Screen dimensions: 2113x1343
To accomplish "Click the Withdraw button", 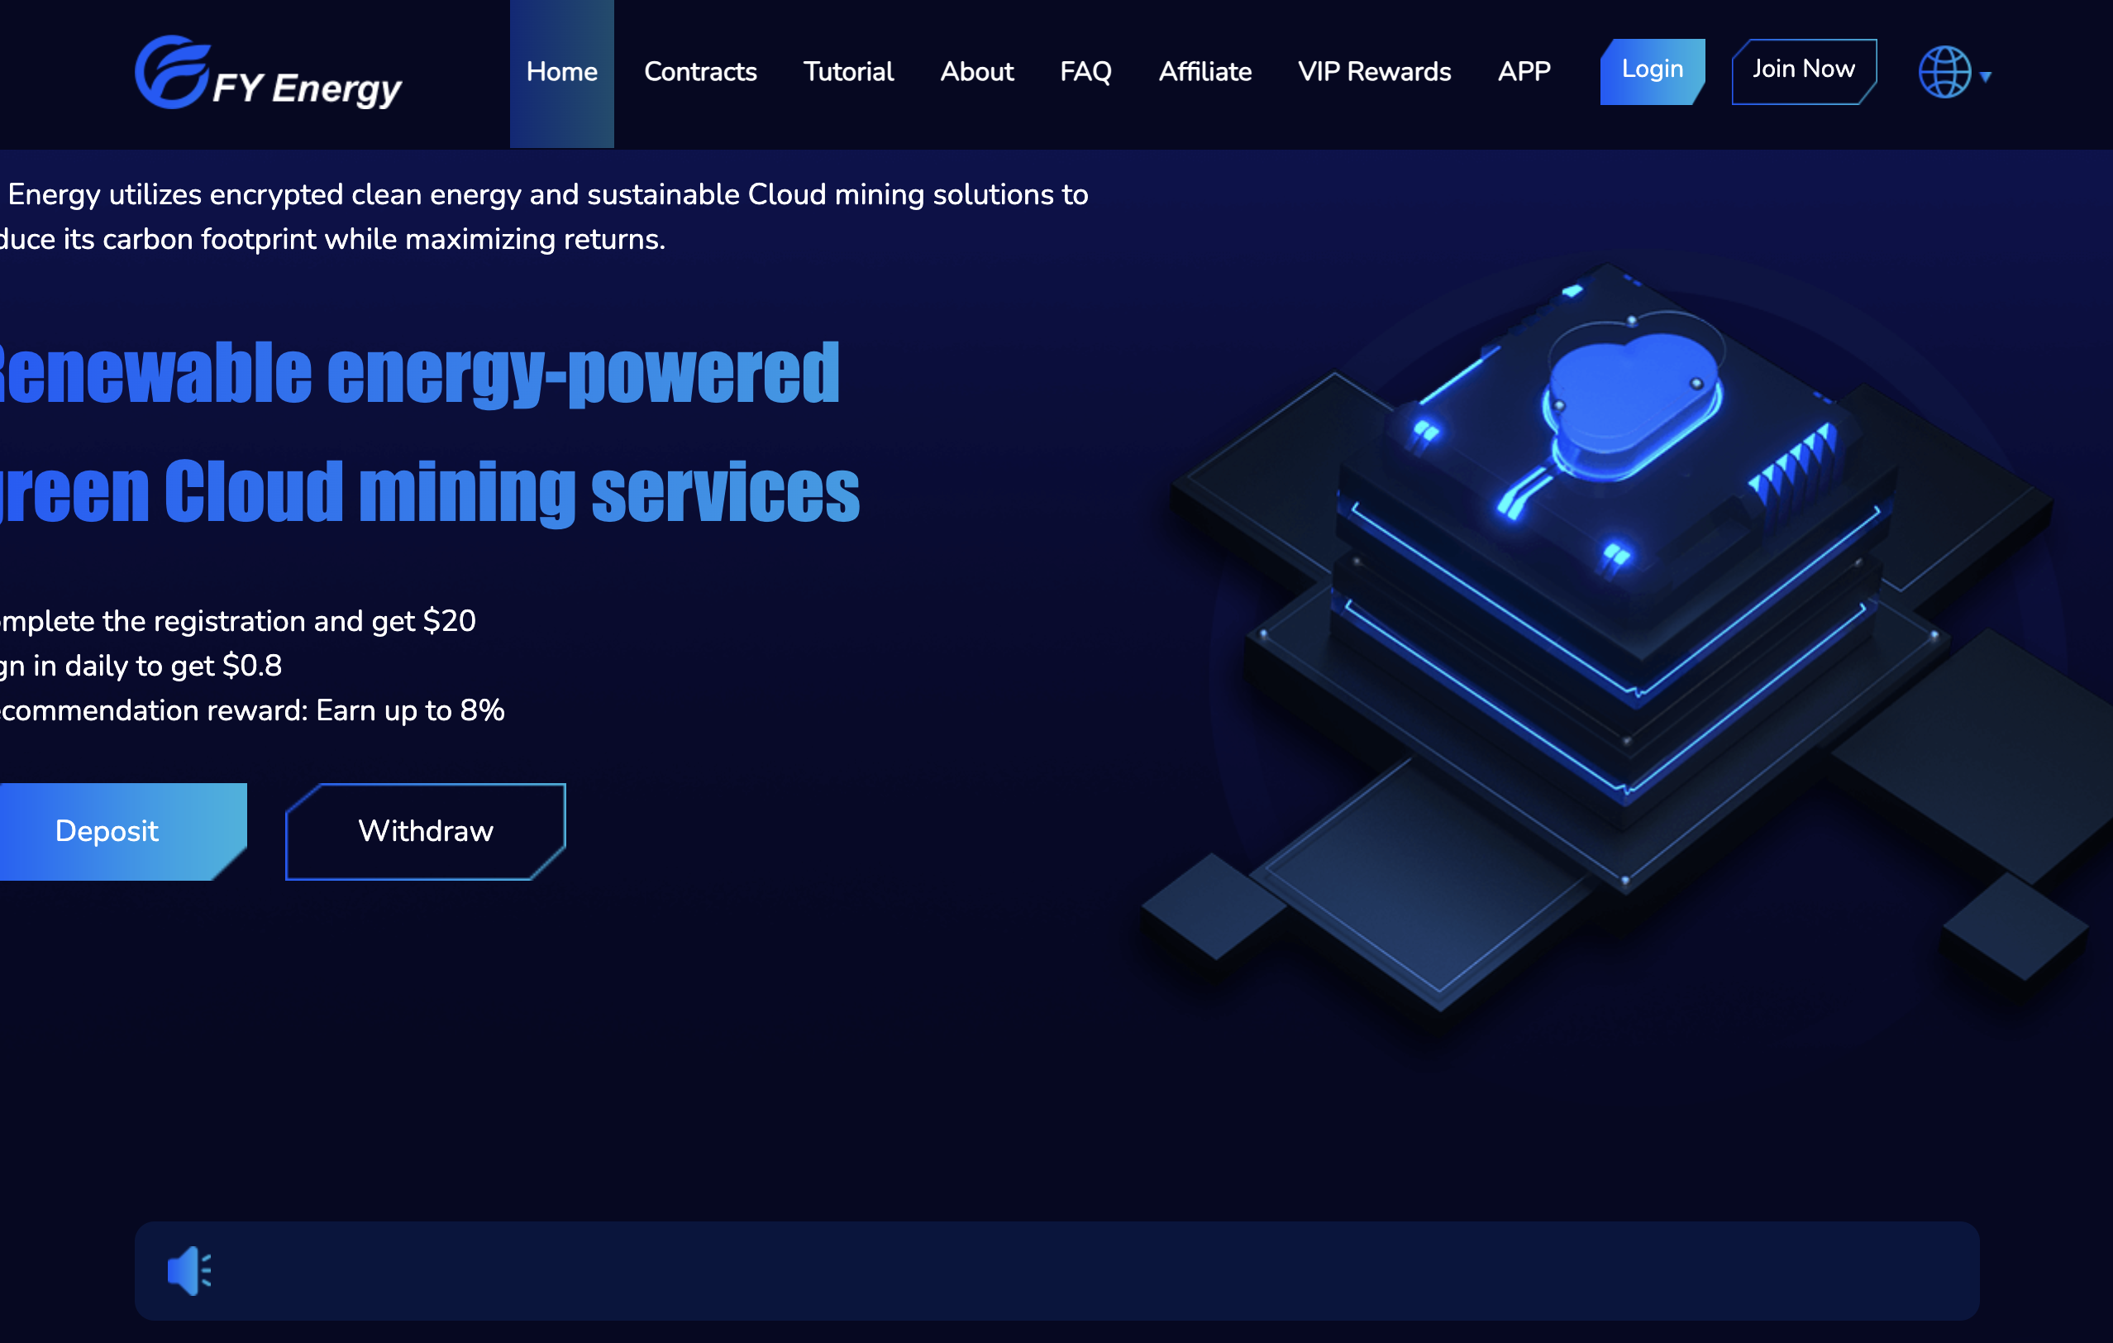I will click(x=425, y=830).
